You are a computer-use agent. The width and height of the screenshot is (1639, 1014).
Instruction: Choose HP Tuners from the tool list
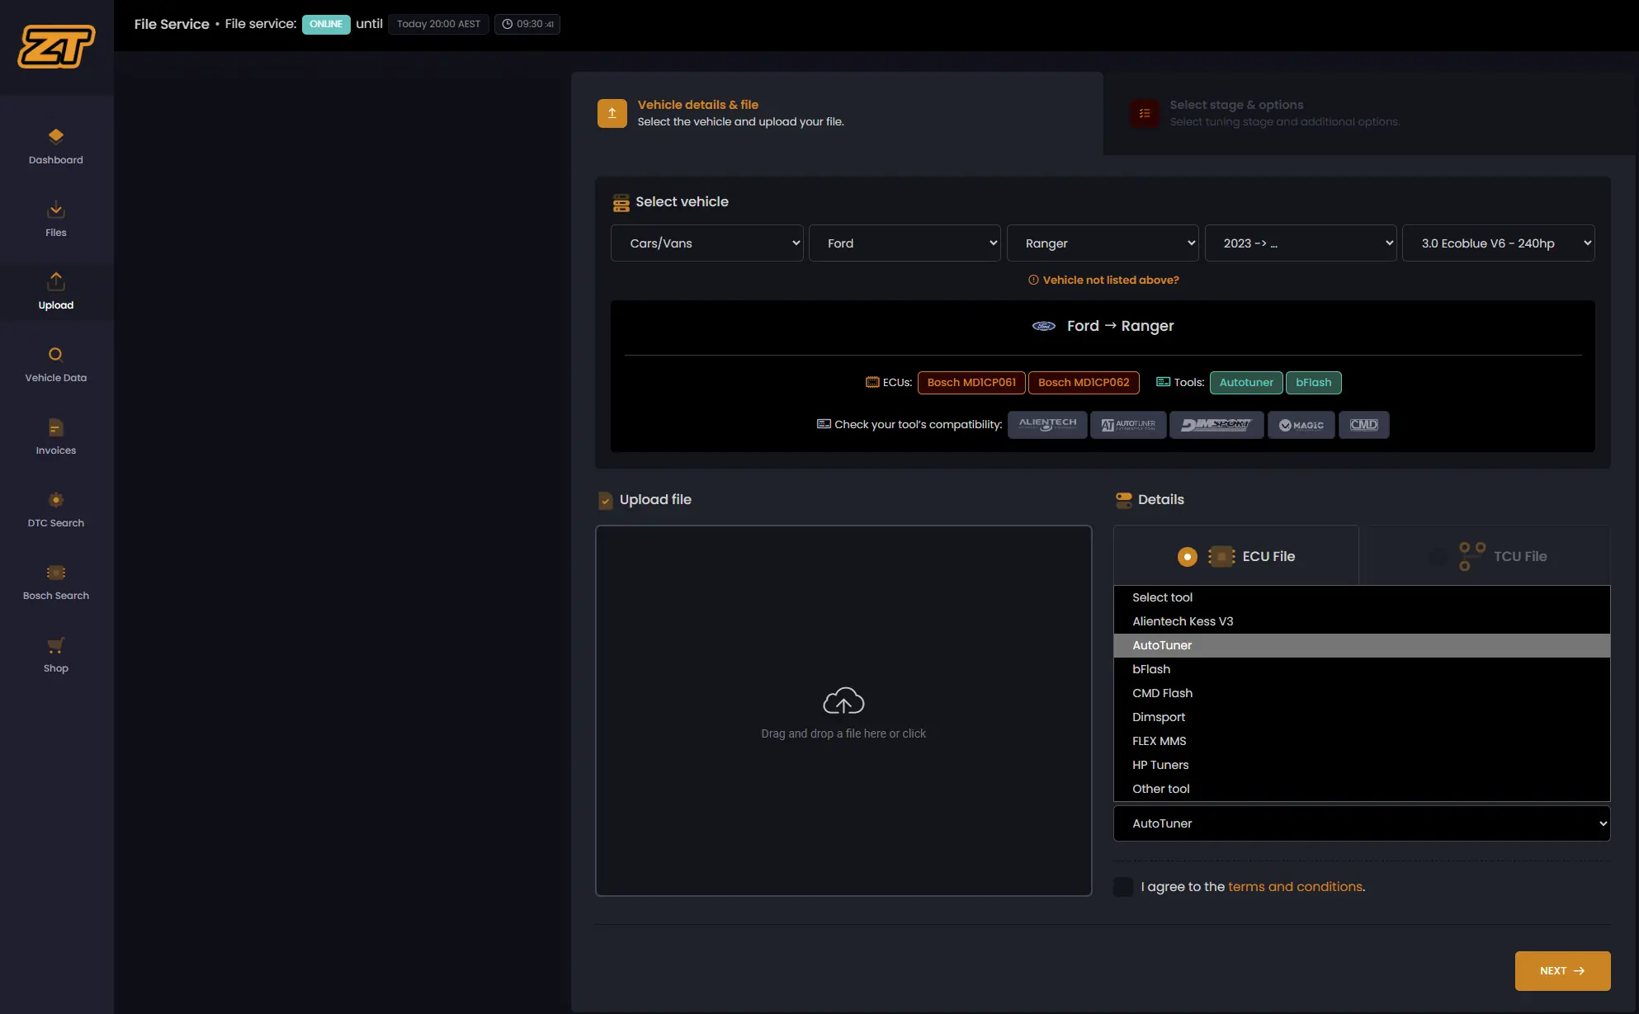tap(1362, 765)
